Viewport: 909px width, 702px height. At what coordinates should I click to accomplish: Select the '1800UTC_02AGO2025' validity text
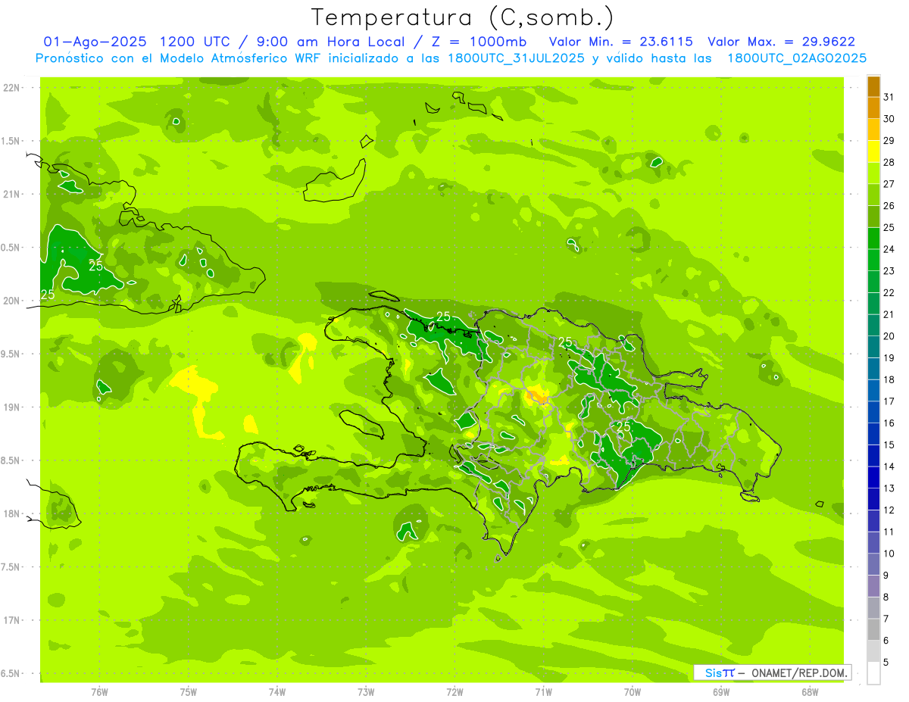tap(797, 58)
